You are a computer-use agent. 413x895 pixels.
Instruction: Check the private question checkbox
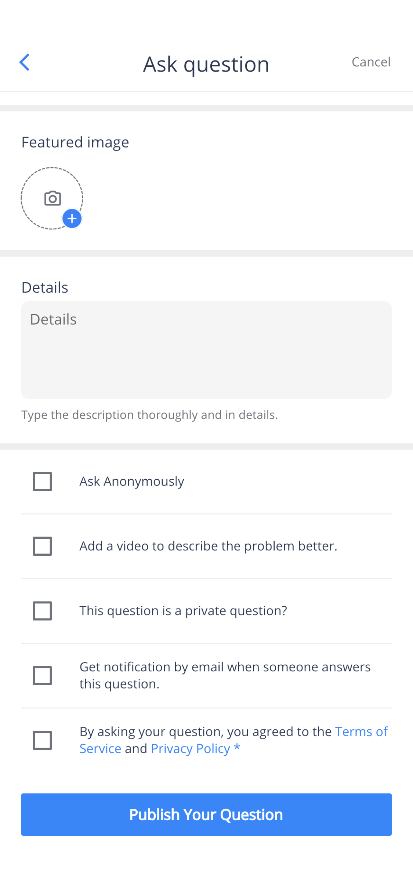(x=42, y=611)
